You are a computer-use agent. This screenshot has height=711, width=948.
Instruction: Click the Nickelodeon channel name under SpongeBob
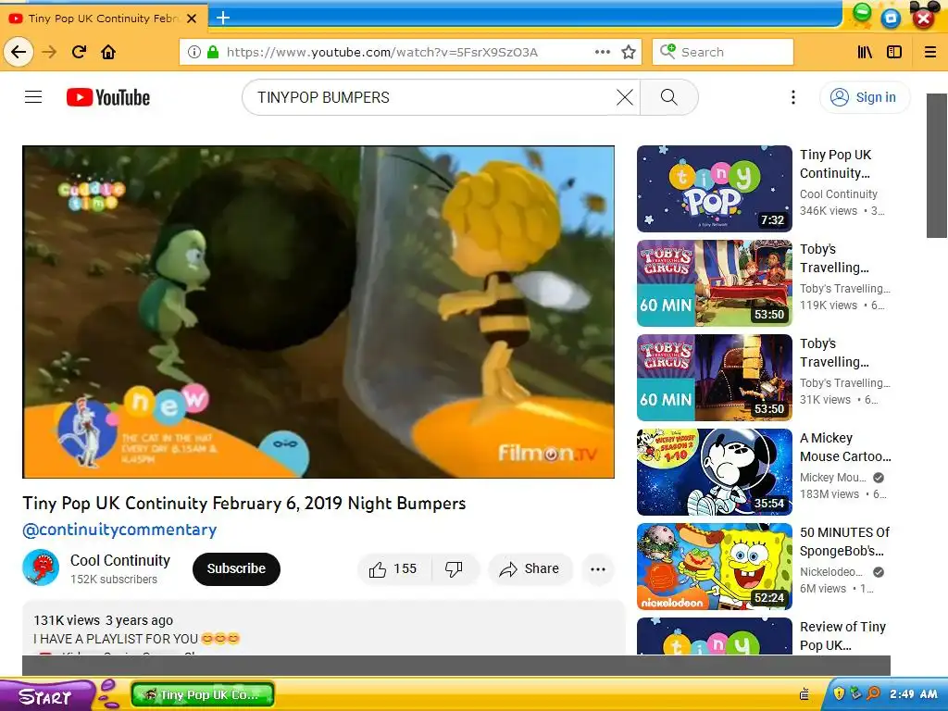click(831, 572)
